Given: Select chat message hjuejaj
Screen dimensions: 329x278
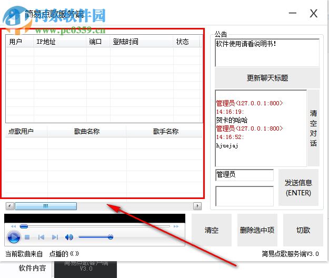Looking at the screenshot, I should click(x=227, y=145).
